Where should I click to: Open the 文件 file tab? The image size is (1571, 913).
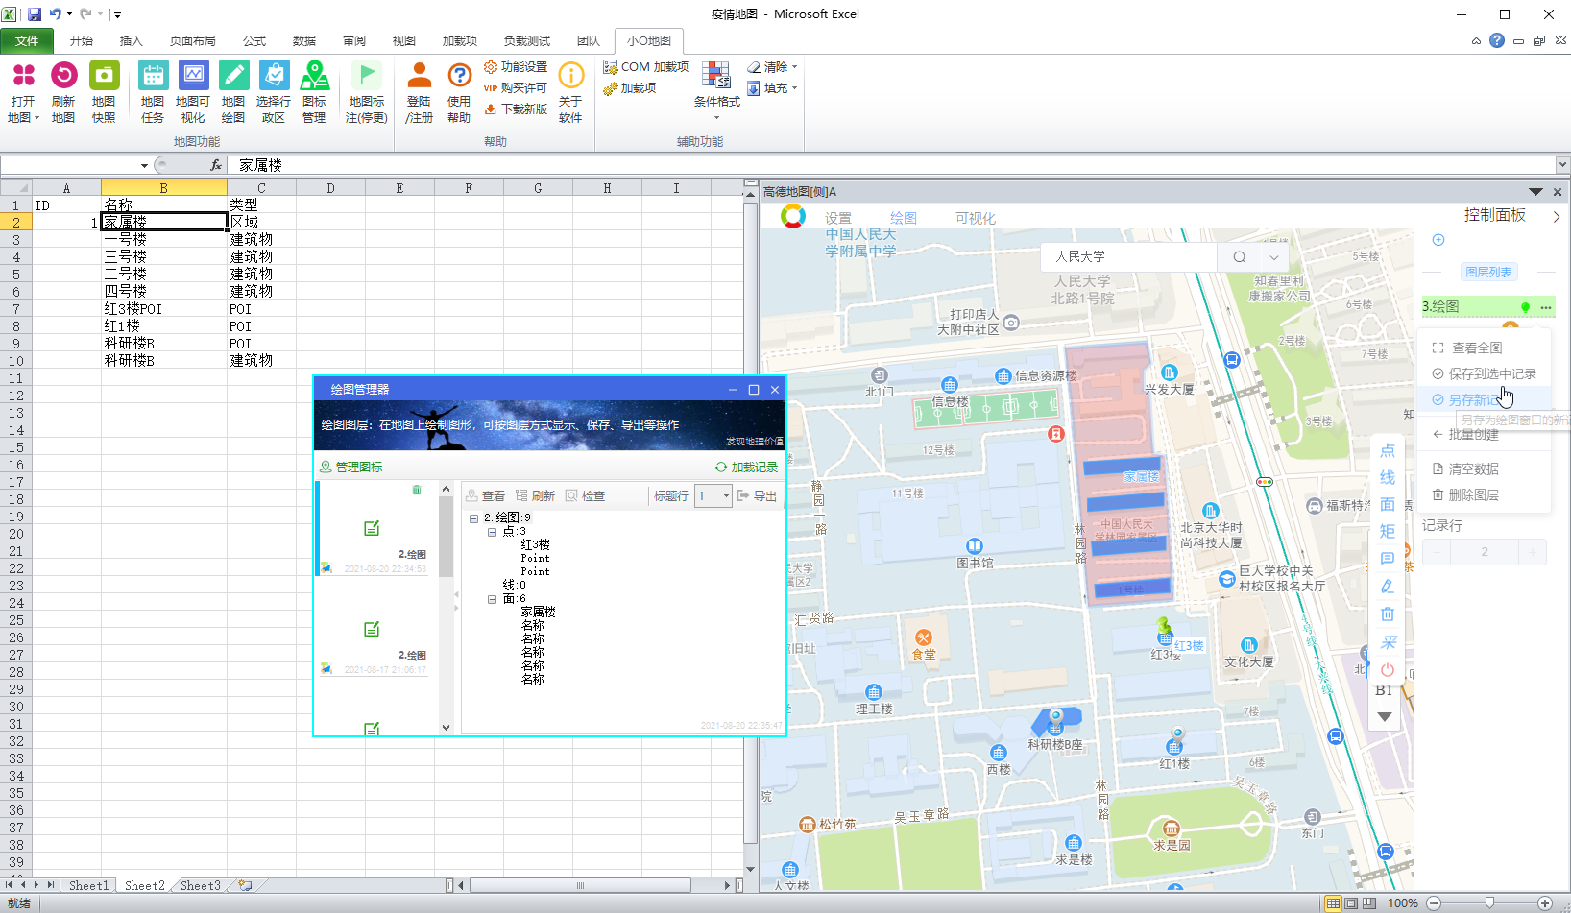pyautogui.click(x=27, y=40)
